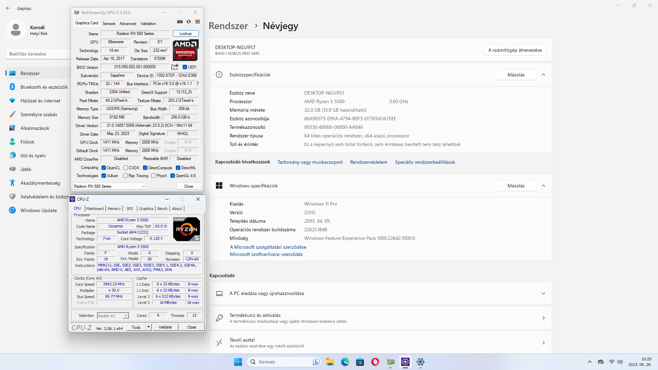The width and height of the screenshot is (658, 370).
Task: Open Speciális rendszerbeállítások link
Action: click(x=425, y=162)
